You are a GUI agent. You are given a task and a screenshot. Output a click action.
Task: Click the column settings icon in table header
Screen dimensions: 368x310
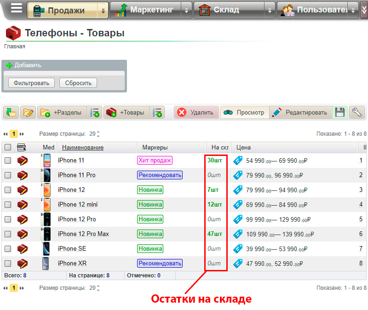tap(22, 147)
